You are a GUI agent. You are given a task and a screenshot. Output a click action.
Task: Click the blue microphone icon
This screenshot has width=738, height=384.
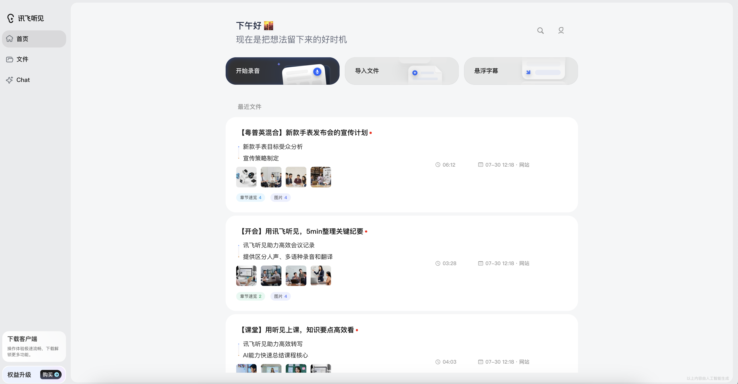[317, 72]
